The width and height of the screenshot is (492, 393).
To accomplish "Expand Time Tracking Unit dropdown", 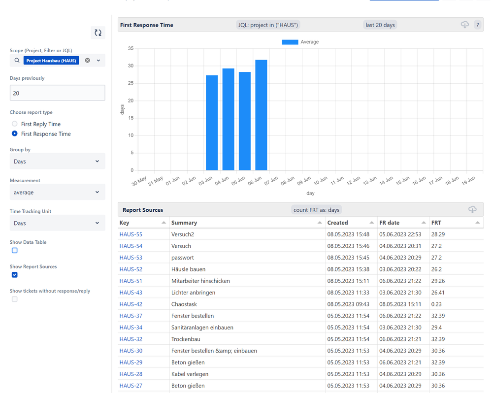I will click(x=57, y=223).
